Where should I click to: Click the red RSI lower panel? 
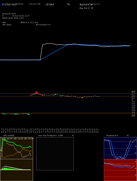[x=120, y=170]
